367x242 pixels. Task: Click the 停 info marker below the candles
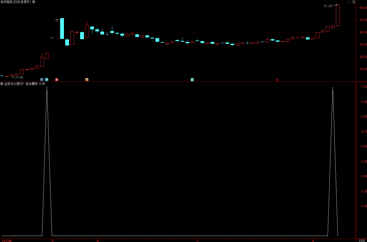(47, 79)
